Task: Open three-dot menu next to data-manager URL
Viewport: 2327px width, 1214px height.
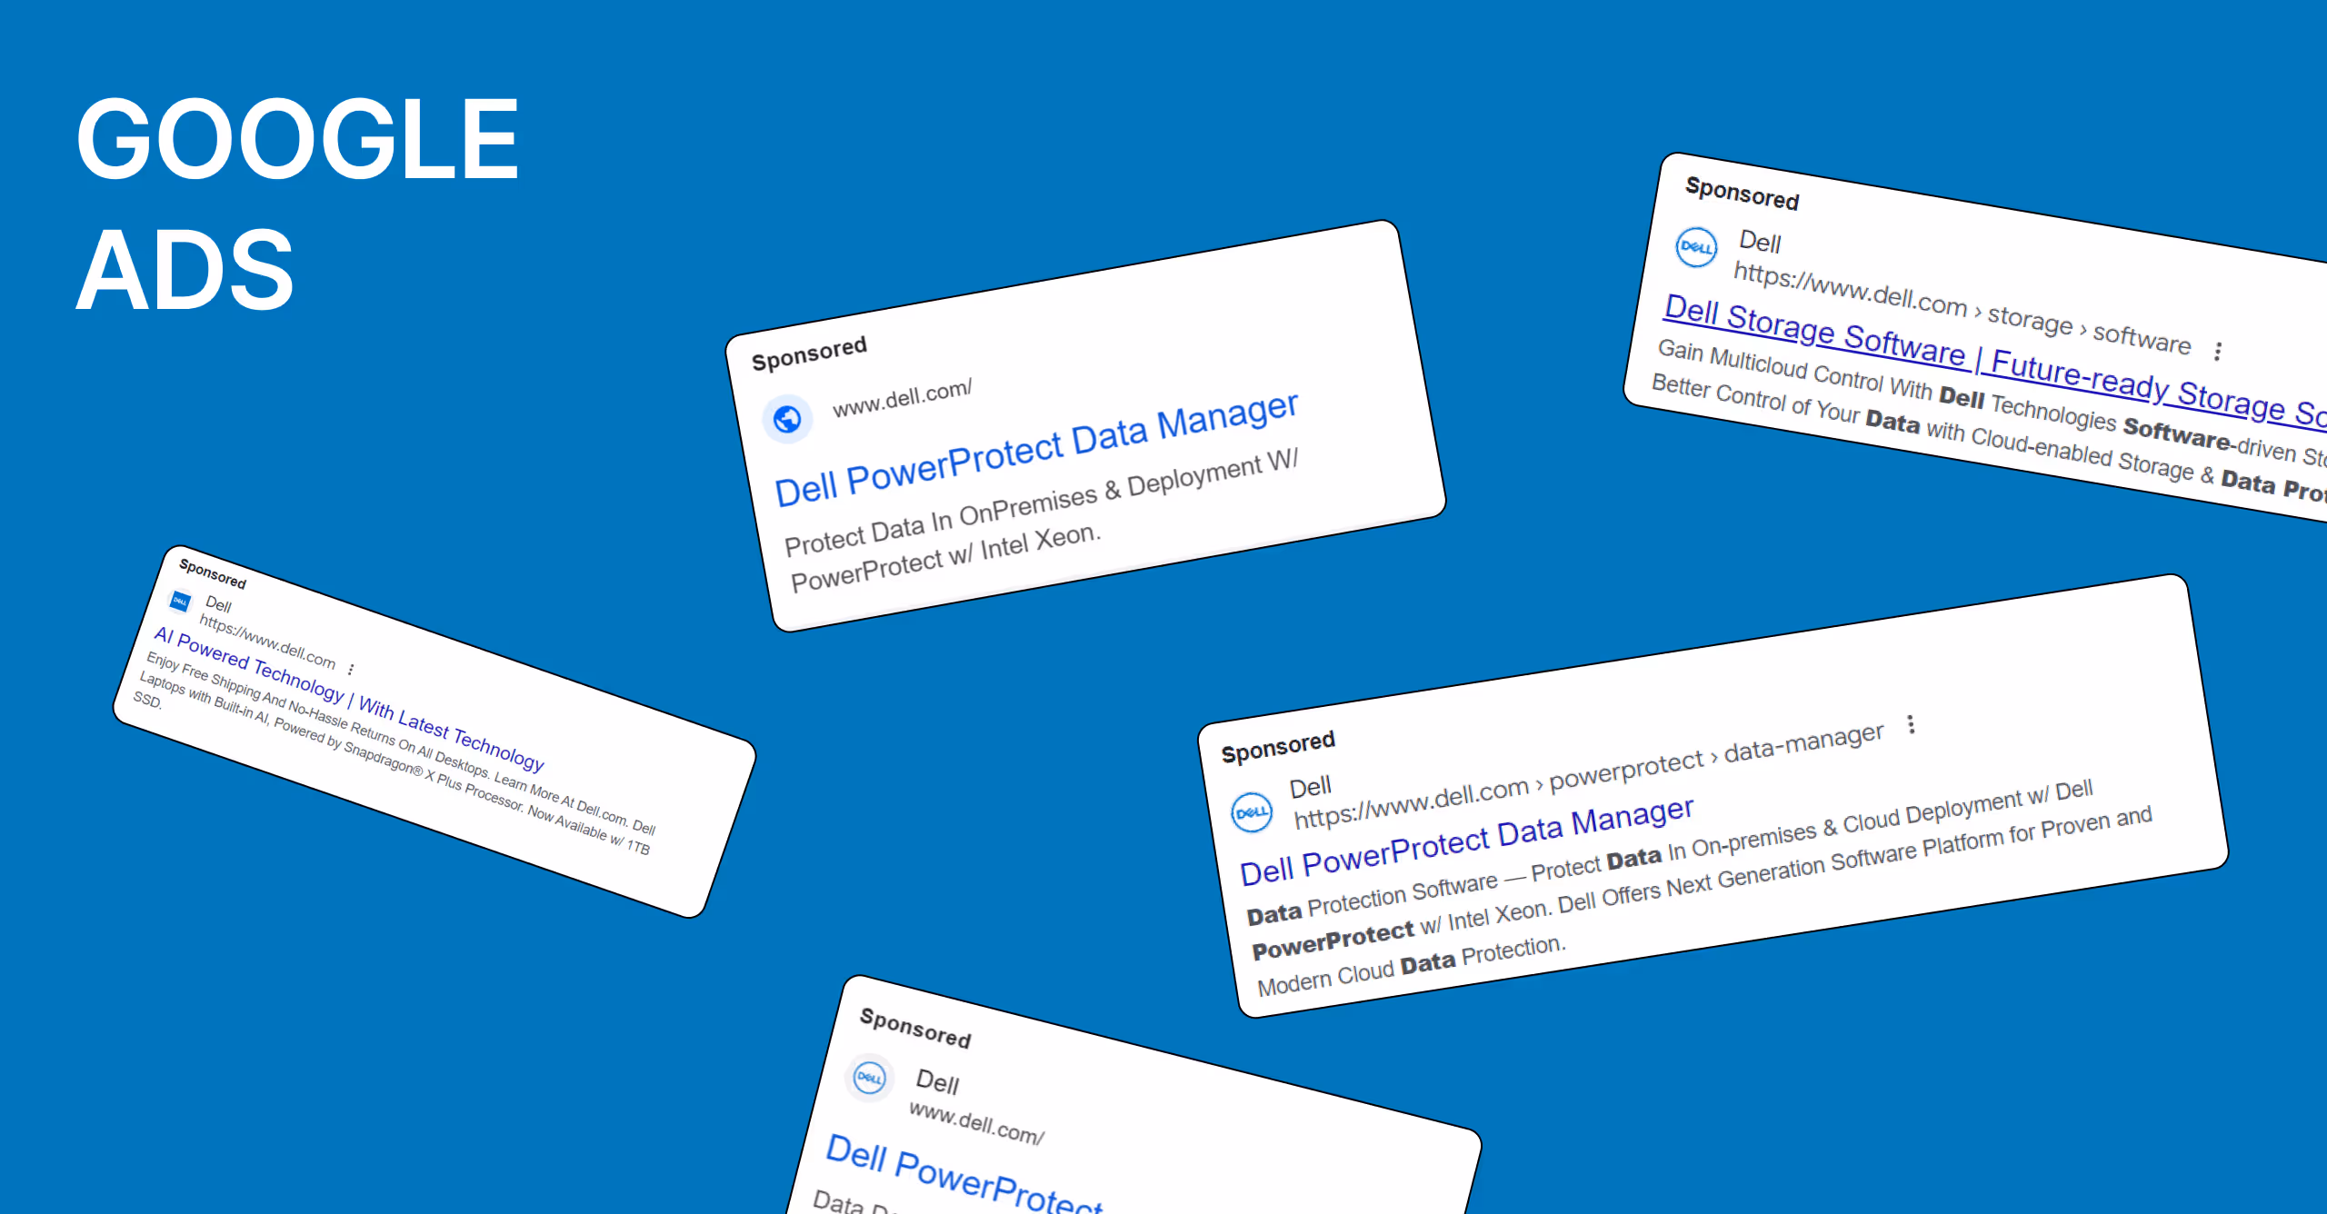Action: coord(1911,724)
